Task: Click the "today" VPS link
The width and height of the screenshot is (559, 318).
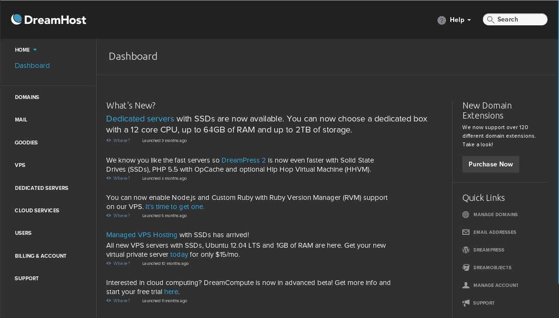Action: [179, 254]
